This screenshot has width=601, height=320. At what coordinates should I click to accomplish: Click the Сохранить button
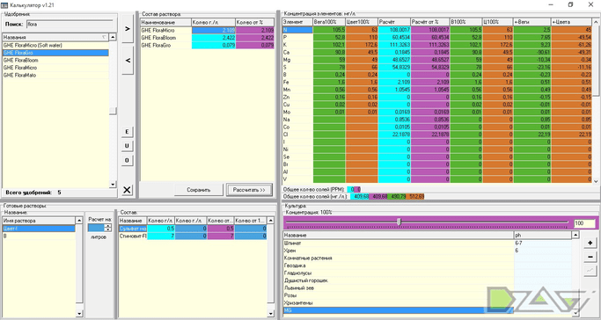point(199,190)
